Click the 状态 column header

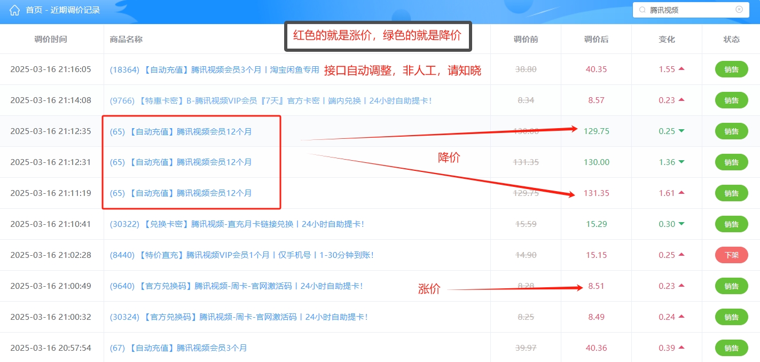point(732,40)
